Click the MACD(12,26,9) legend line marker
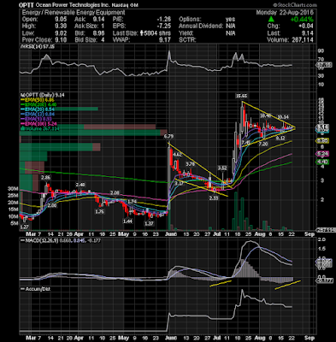This screenshot has height=342, width=336. 23,240
